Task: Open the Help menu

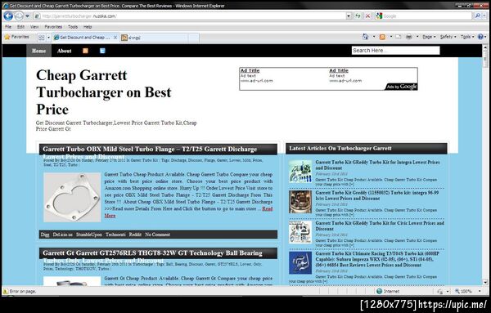Action: (x=88, y=27)
